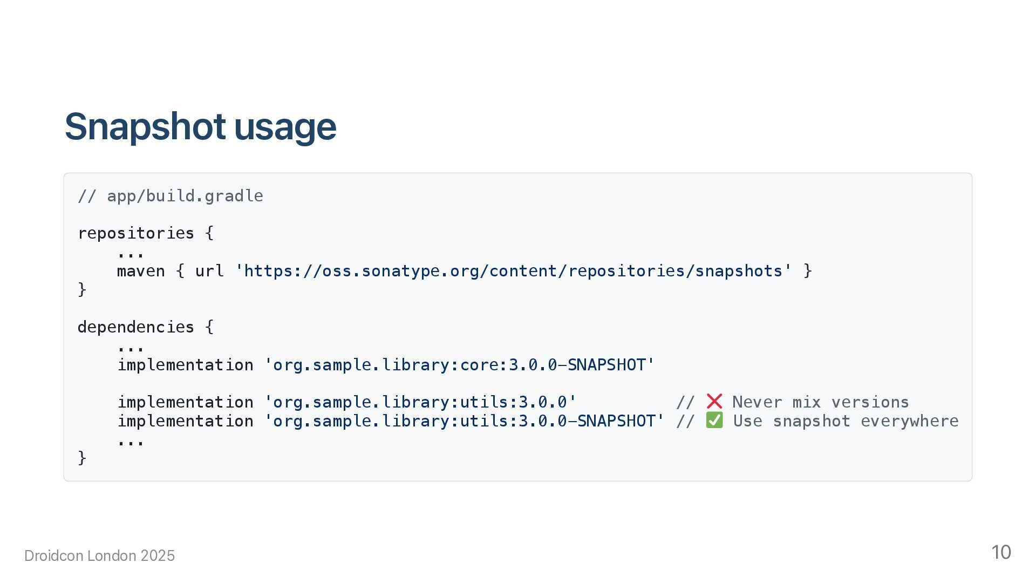The width and height of the screenshot is (1036, 583).
Task: Click the red cross mark emoji
Action: coord(714,402)
